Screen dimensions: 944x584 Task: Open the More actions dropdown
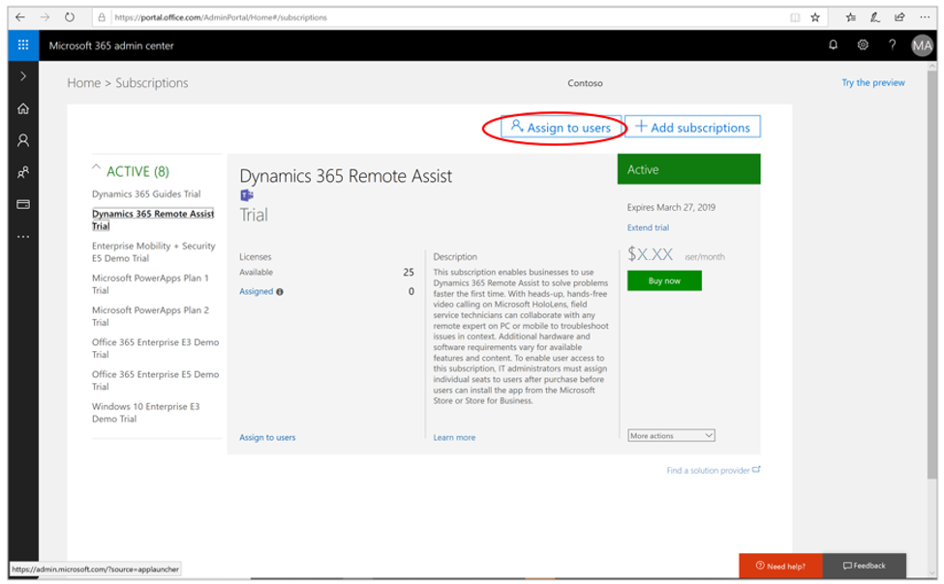pos(671,435)
